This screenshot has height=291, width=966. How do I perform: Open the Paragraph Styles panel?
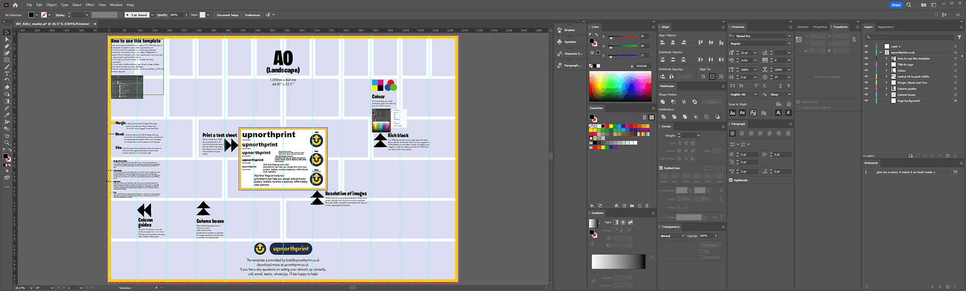coord(569,65)
